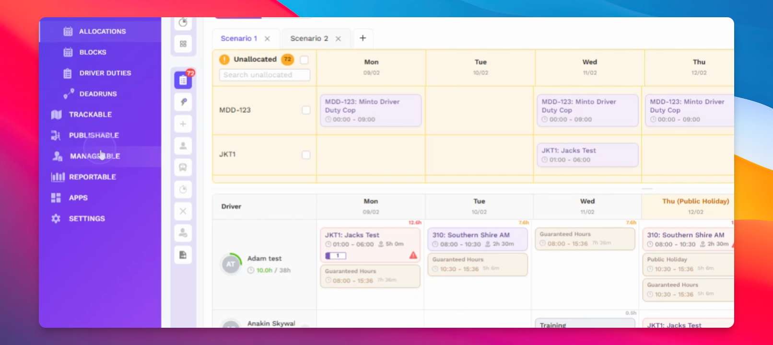The height and width of the screenshot is (345, 773).
Task: Open the Blocks menu item
Action: pos(93,52)
